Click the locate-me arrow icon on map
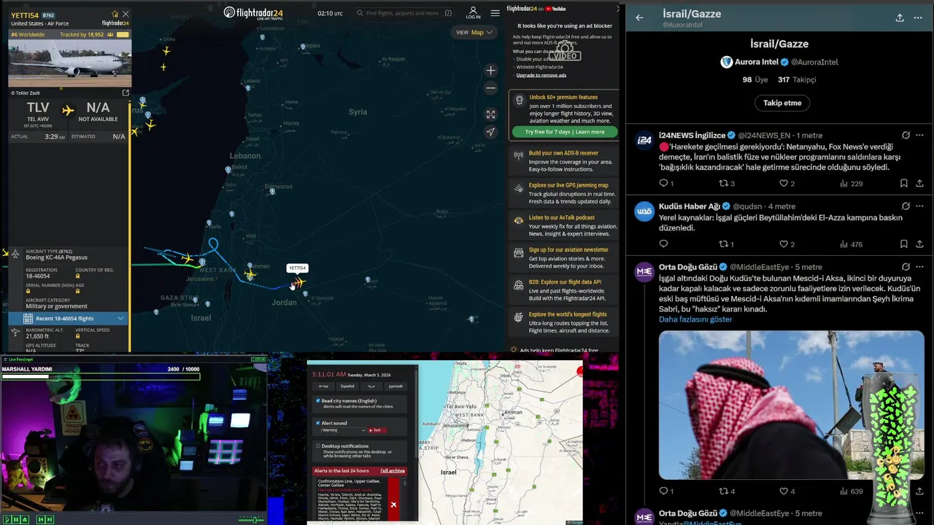The width and height of the screenshot is (934, 525). (x=491, y=132)
